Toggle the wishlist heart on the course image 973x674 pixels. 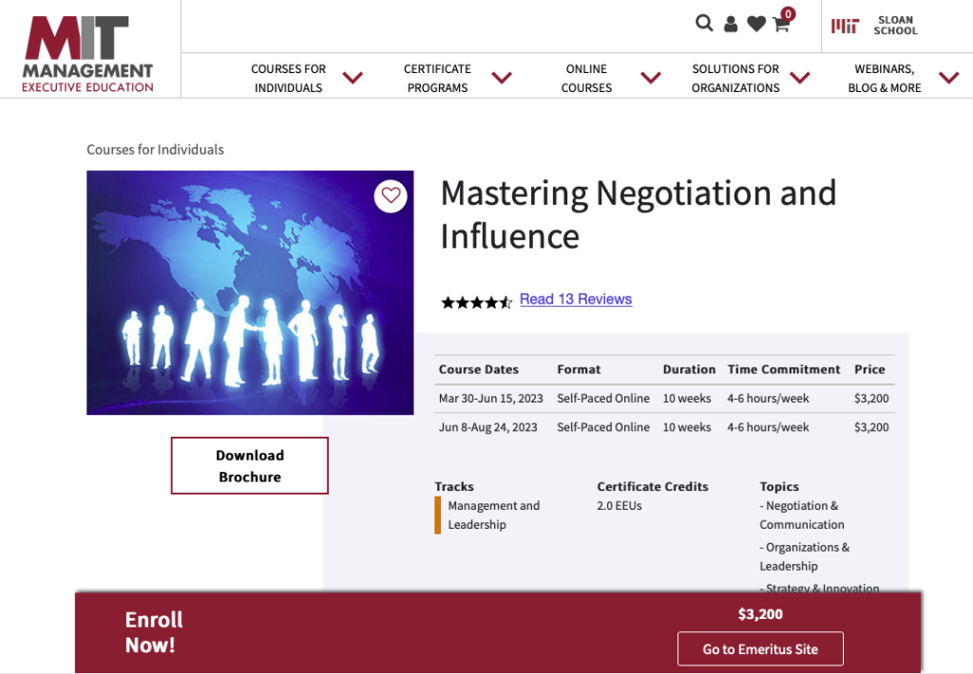coord(390,196)
